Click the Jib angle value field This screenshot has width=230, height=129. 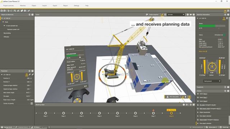[28, 96]
